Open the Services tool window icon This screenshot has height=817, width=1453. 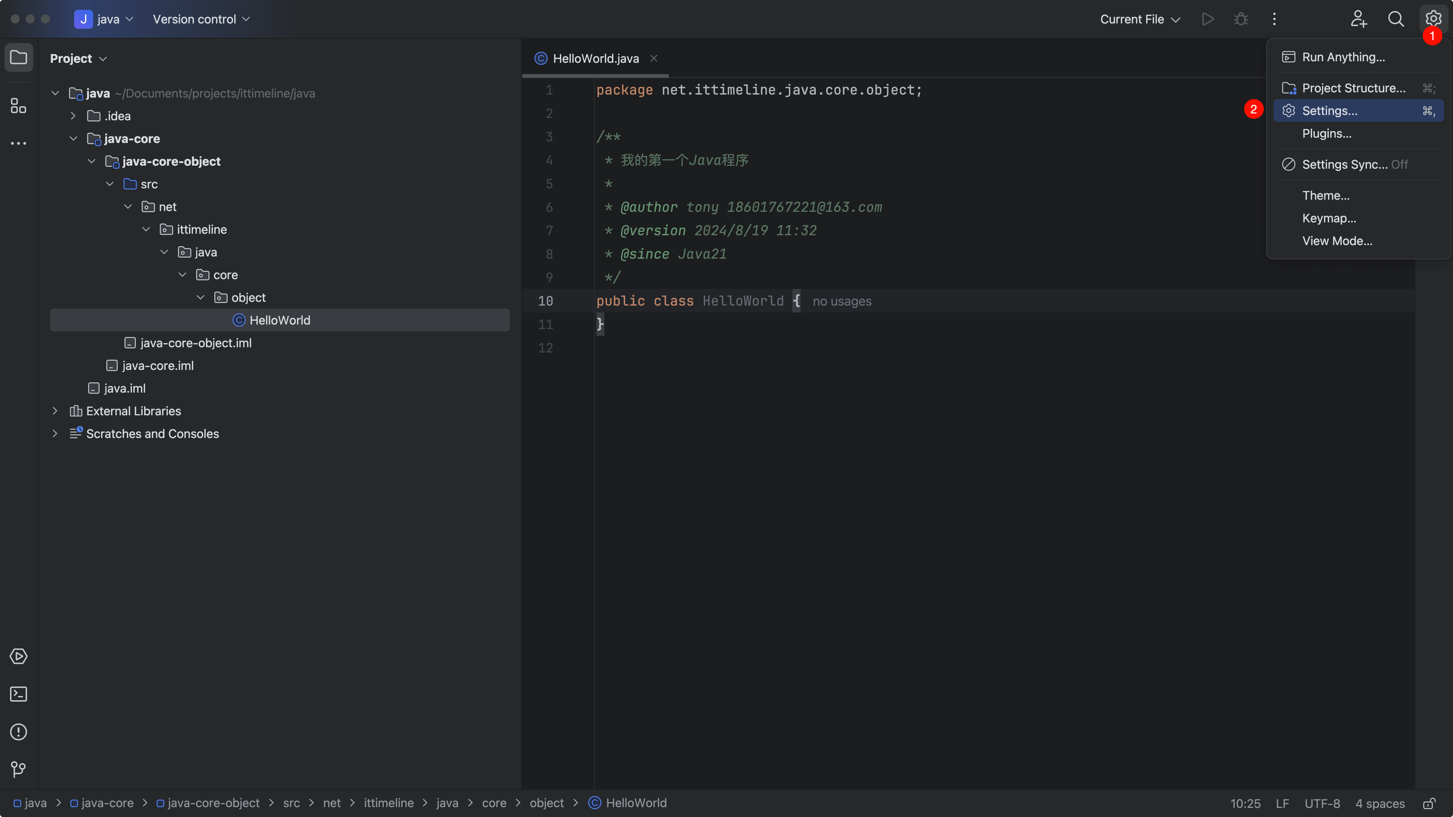click(x=18, y=656)
